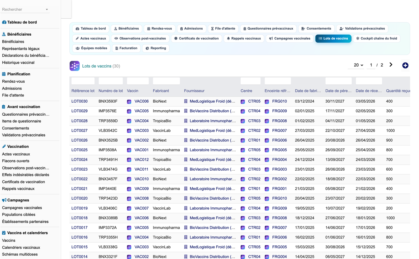Image resolution: width=419 pixels, height=259 pixels.
Task: Click the Avant vaccination clipboard icon
Action: tap(4, 107)
